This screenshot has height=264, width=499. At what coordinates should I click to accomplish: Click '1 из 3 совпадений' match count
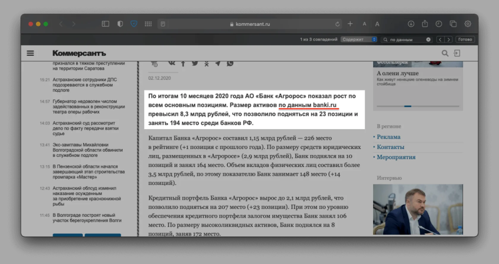click(319, 39)
